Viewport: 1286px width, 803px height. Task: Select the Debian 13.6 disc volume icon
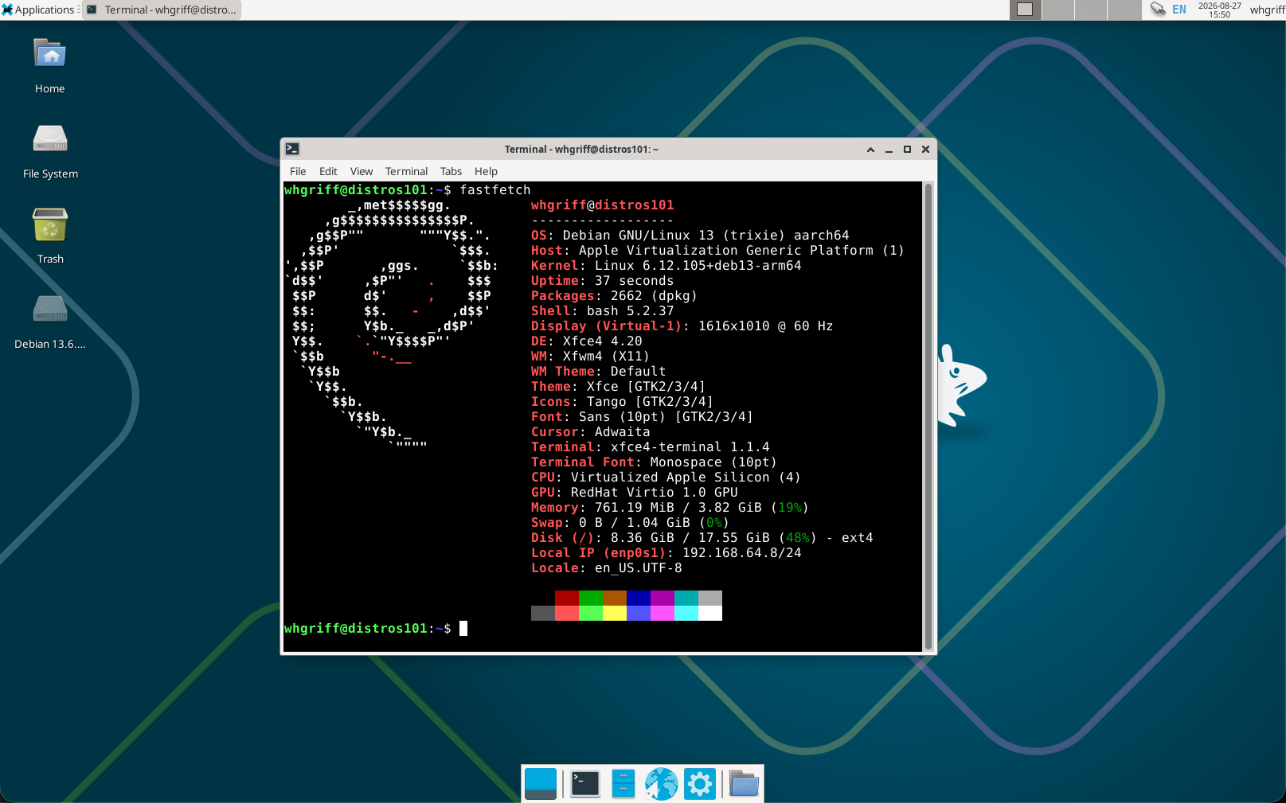tap(49, 322)
